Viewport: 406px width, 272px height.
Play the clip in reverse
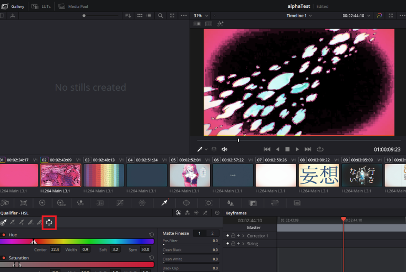coord(277,149)
